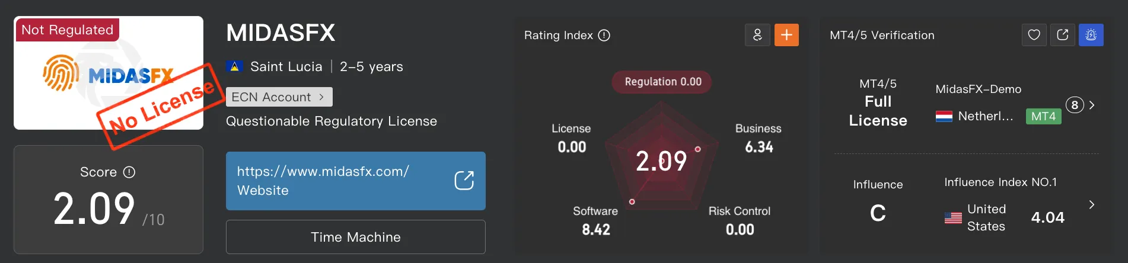
Task: Click the Full License text
Action: pos(878,111)
